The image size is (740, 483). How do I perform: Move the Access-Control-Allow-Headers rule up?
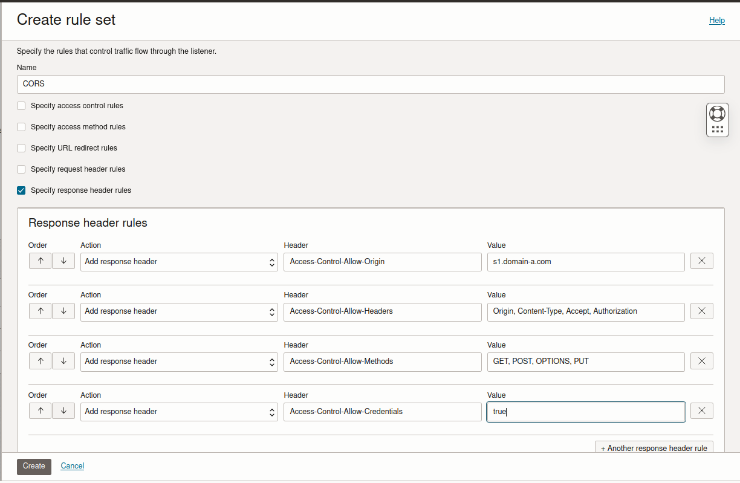click(x=40, y=311)
